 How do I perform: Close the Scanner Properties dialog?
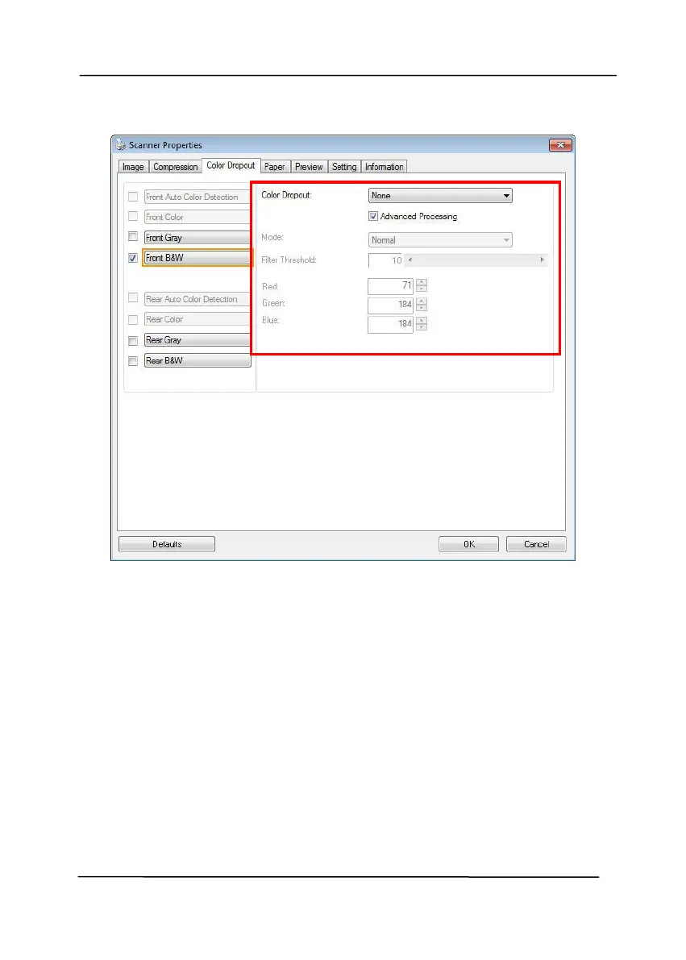tap(560, 145)
